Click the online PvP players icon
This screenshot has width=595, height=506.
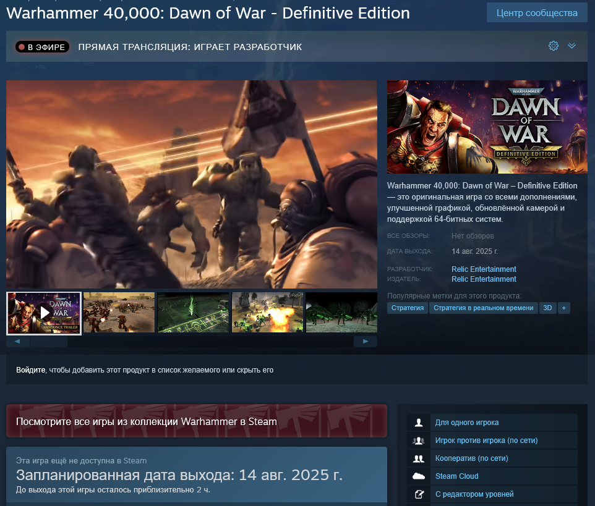[419, 441]
